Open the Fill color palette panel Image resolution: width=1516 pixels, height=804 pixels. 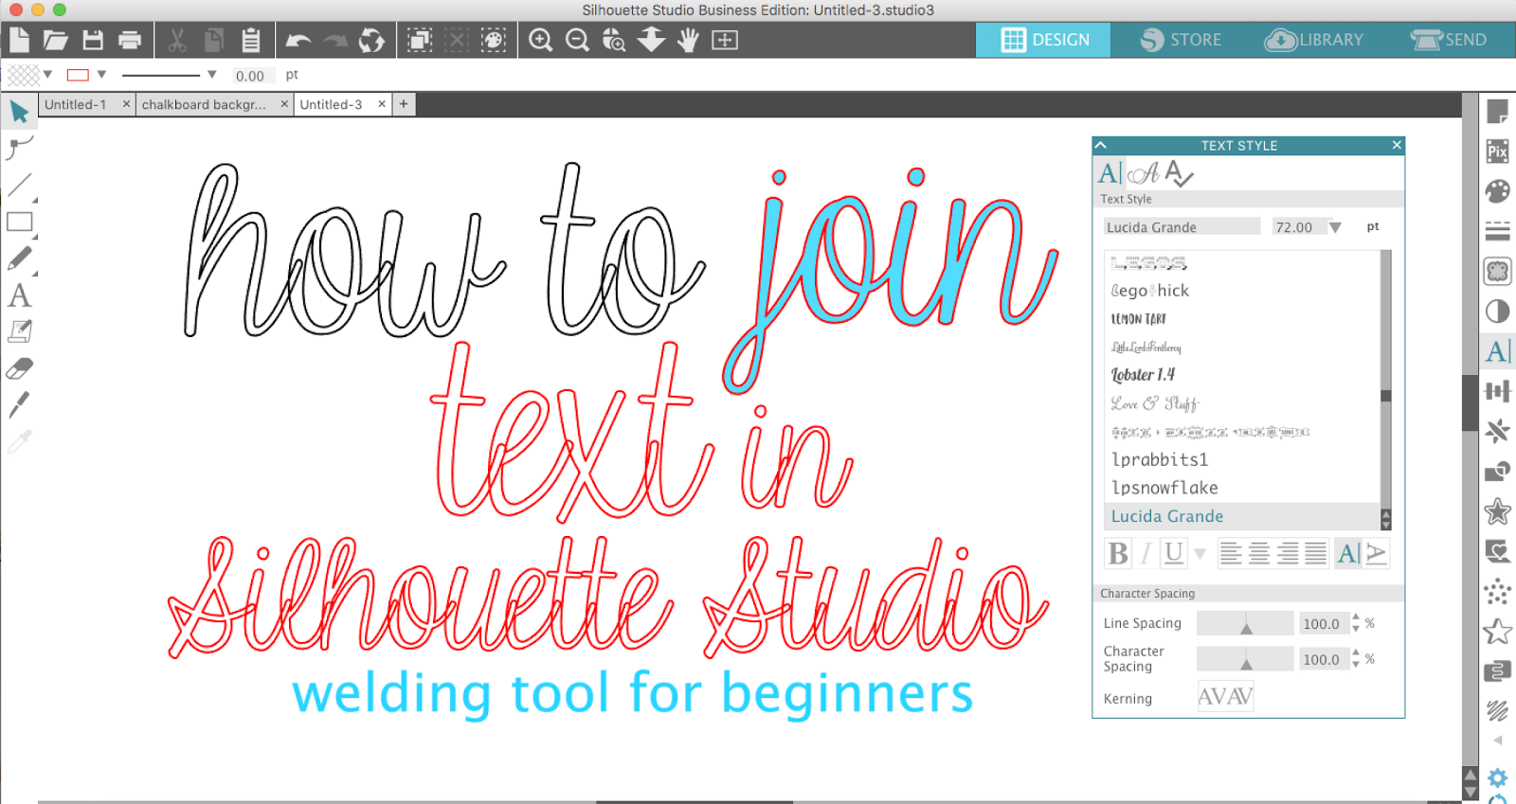click(1497, 191)
